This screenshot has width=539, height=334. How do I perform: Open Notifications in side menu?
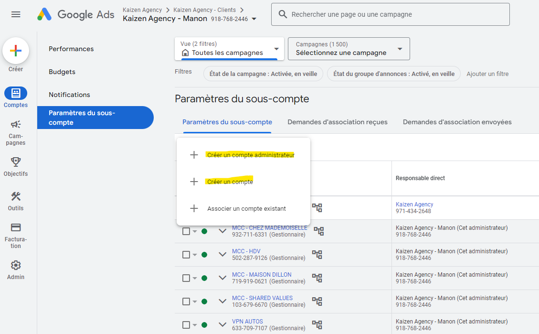(x=69, y=95)
